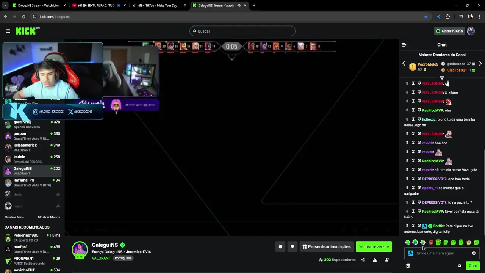Open Chrome media controls icon

click(x=461, y=17)
